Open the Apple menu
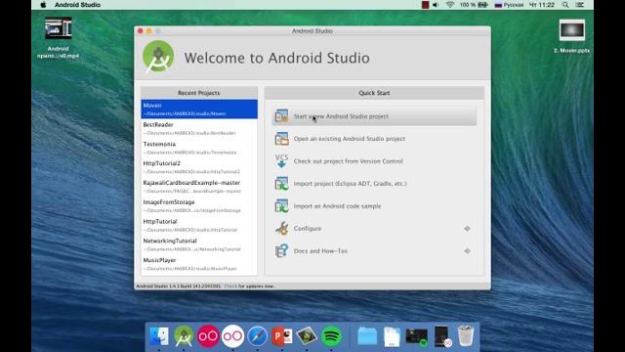 (x=43, y=5)
